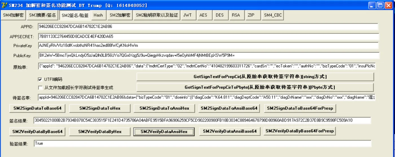This screenshot has width=395, height=157.
Task: Click into the APPID input field
Action: click(208, 27)
